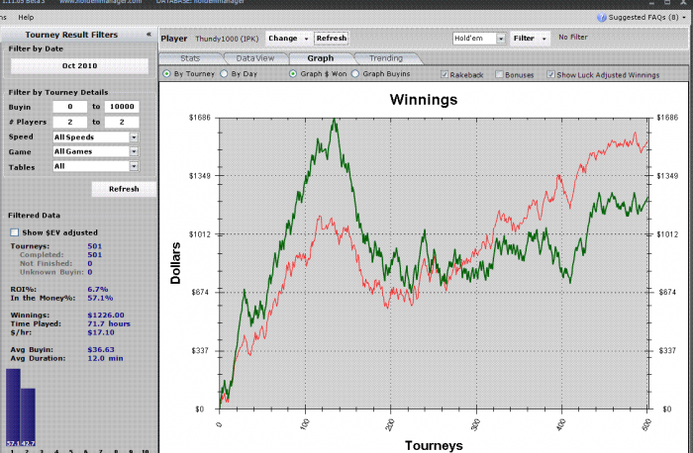This screenshot has width=693, height=453.
Task: Open the Suggested FAQs help icon
Action: pyautogui.click(x=601, y=17)
